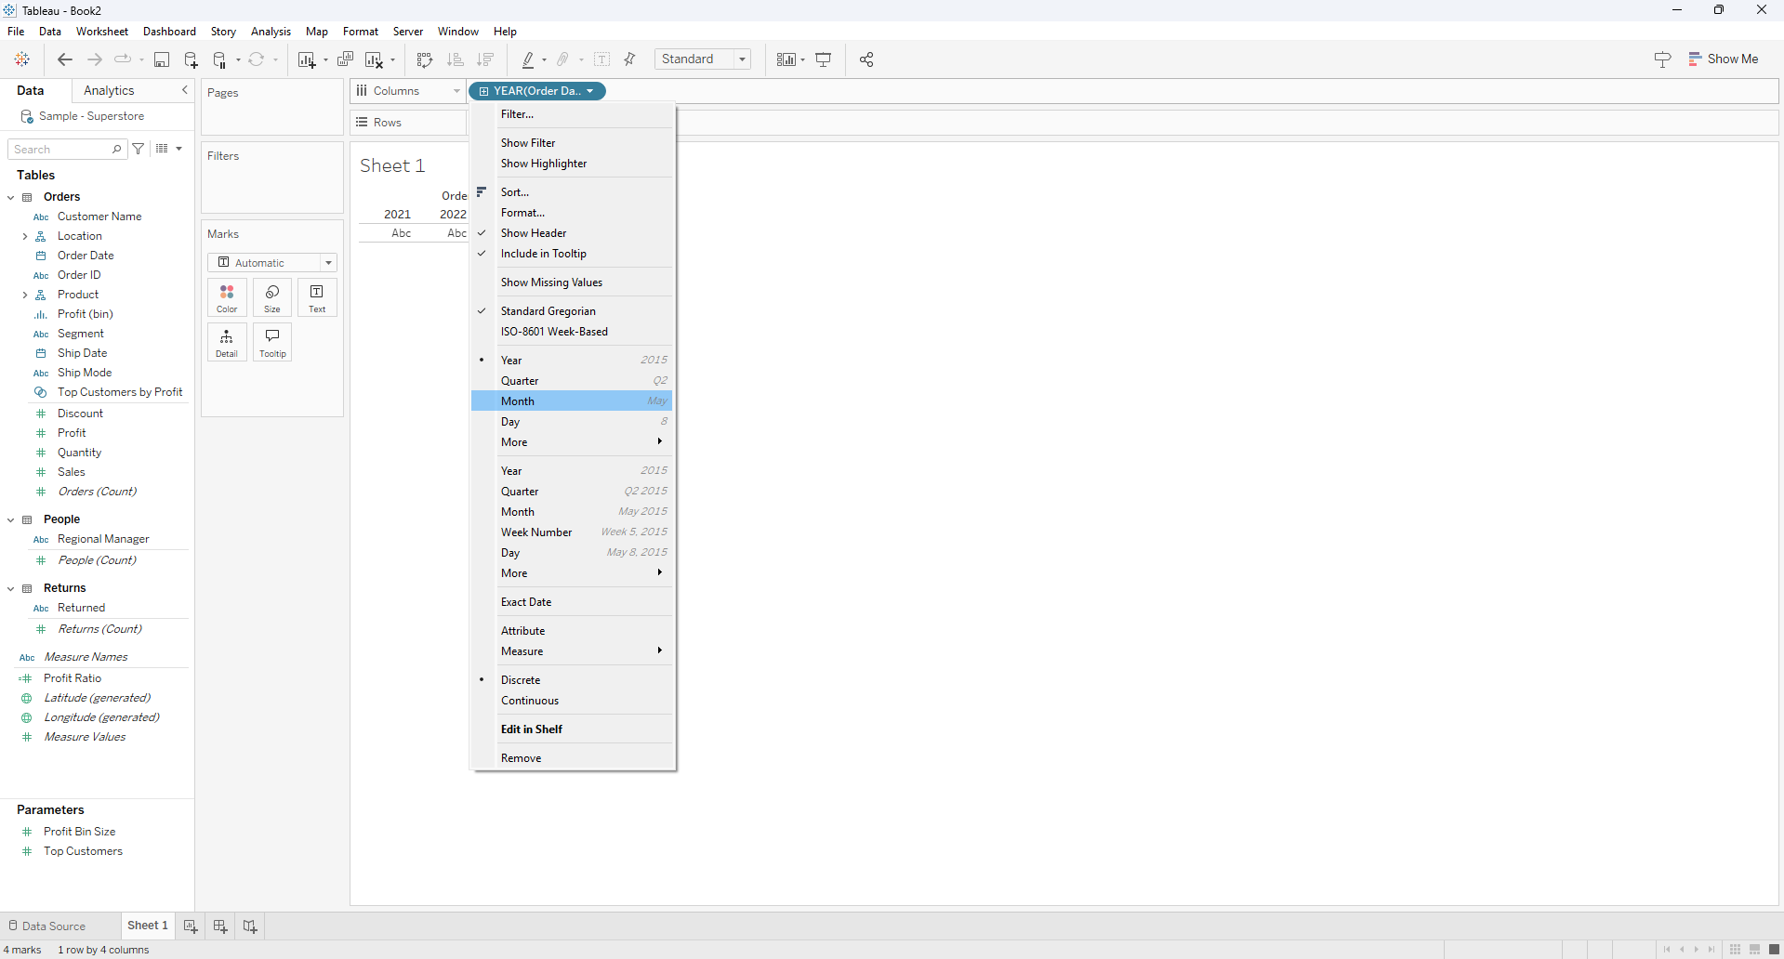Click the Tooltip card in Marks

tap(272, 342)
